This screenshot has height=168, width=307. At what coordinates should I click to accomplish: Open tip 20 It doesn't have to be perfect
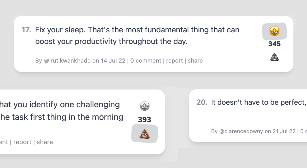coord(259,102)
